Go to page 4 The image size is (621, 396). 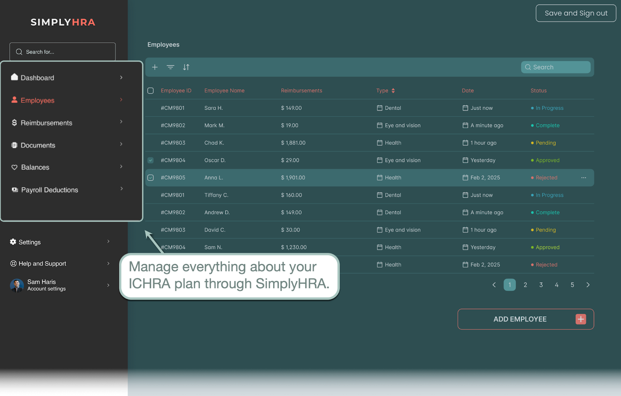pyautogui.click(x=557, y=285)
